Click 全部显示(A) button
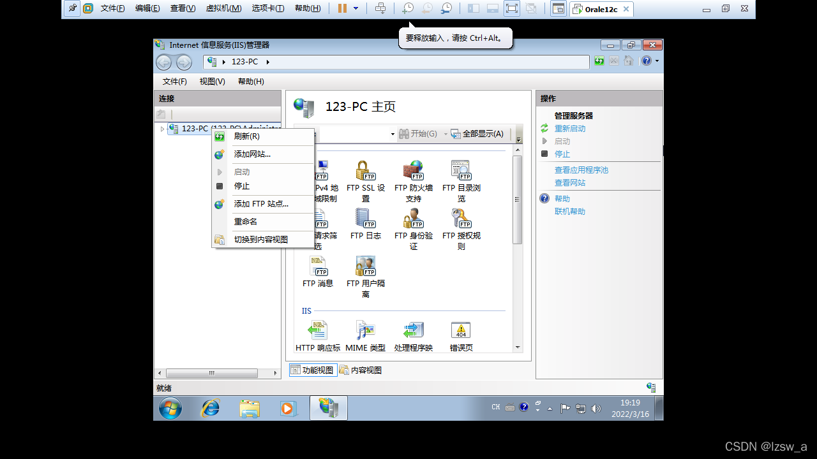 click(x=477, y=134)
